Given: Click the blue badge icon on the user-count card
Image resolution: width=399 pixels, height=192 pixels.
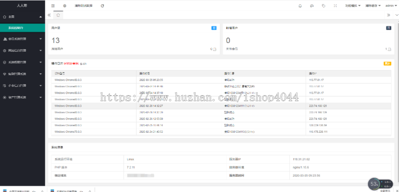Looking at the screenshot, I should click(214, 28).
